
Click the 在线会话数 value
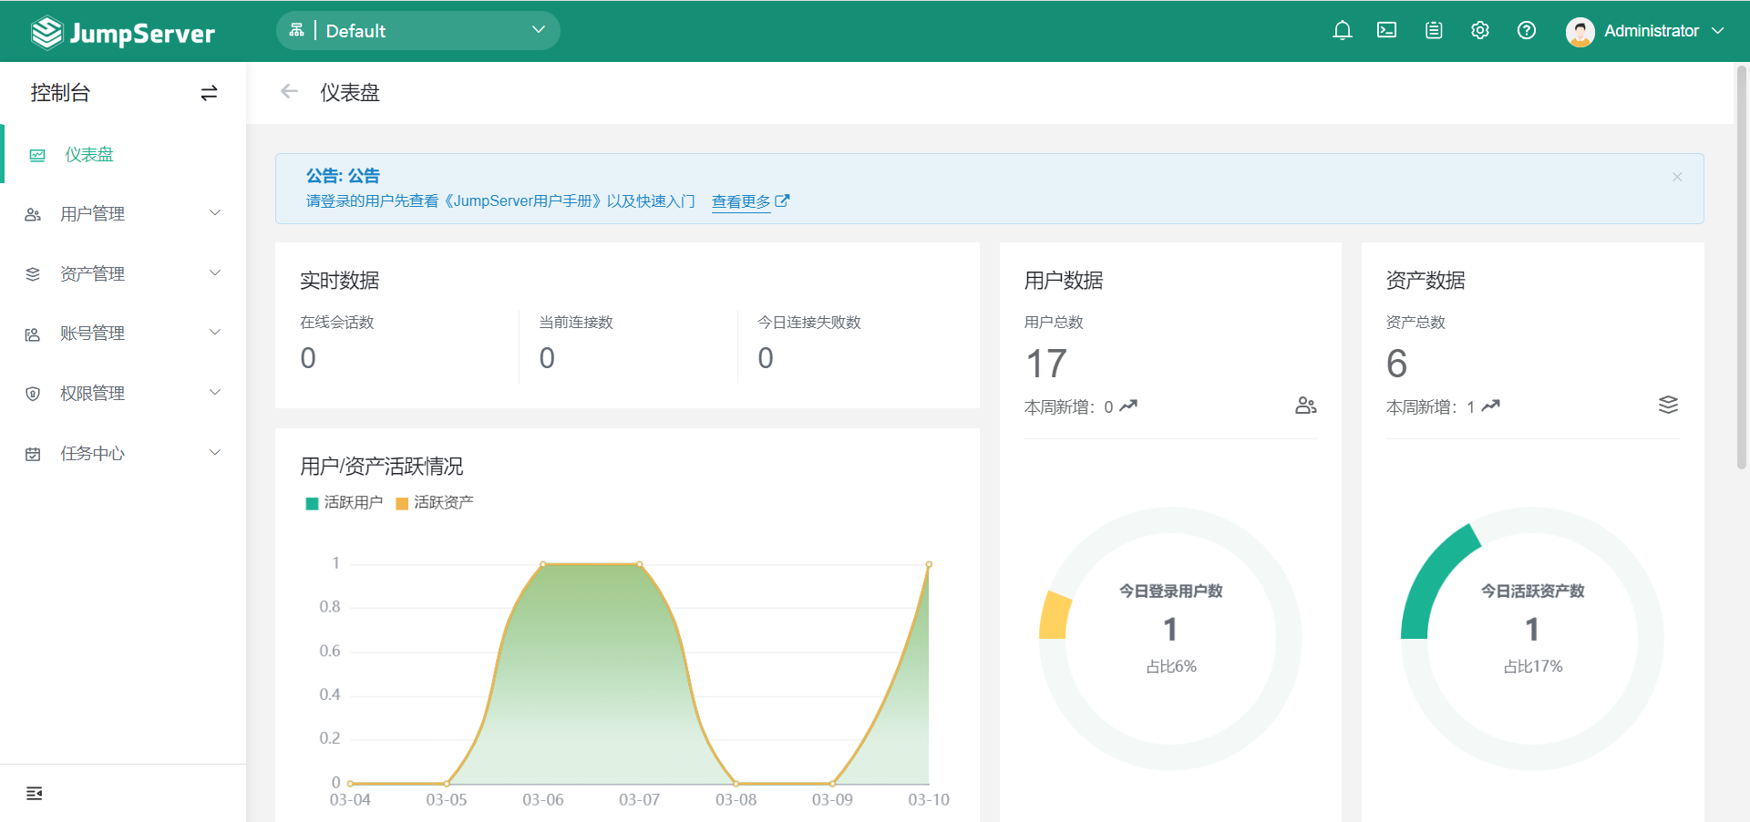point(308,358)
